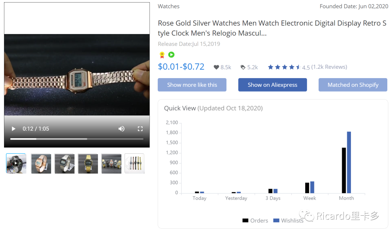Open the 1.2k Reviews link
Viewport: 392px width, 233px height.
click(329, 67)
